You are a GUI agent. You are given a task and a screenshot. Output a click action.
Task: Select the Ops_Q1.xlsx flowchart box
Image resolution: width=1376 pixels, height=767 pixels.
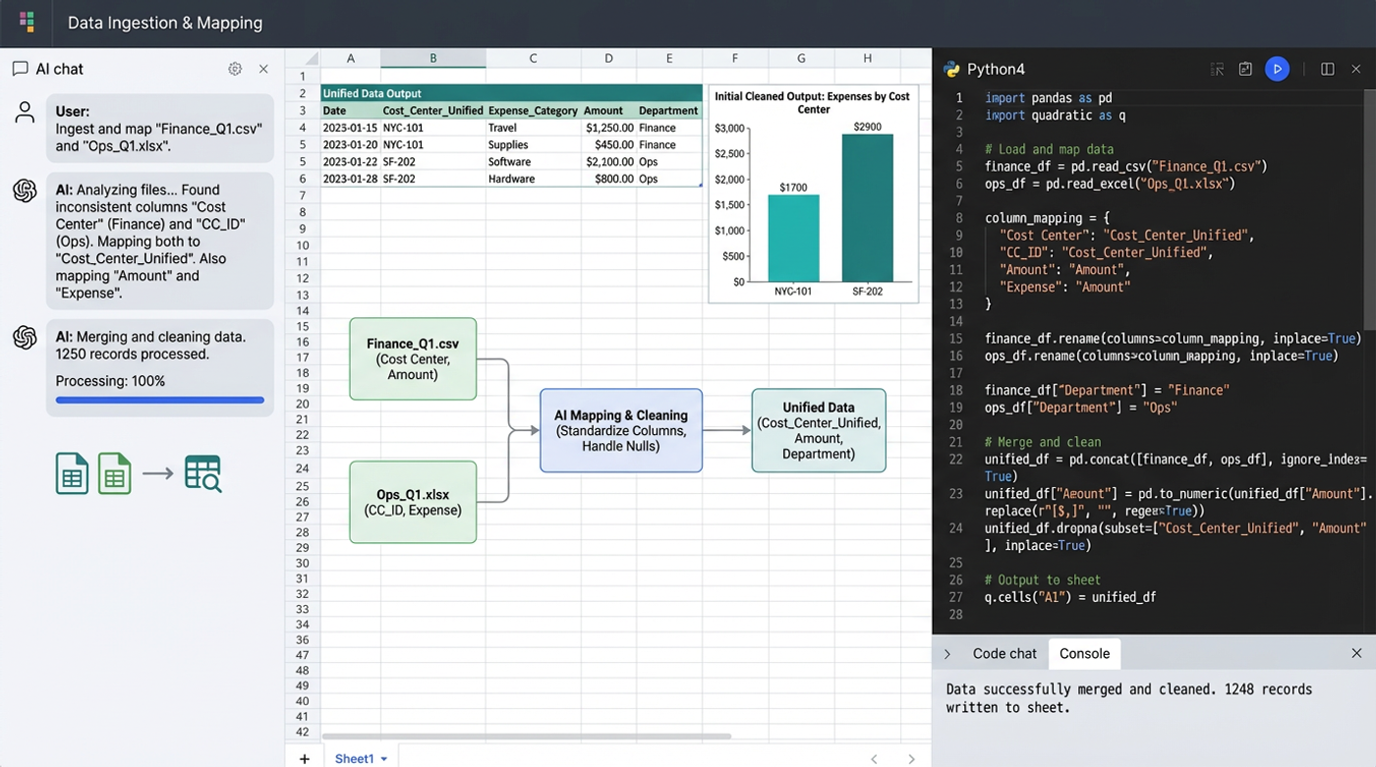(x=413, y=502)
